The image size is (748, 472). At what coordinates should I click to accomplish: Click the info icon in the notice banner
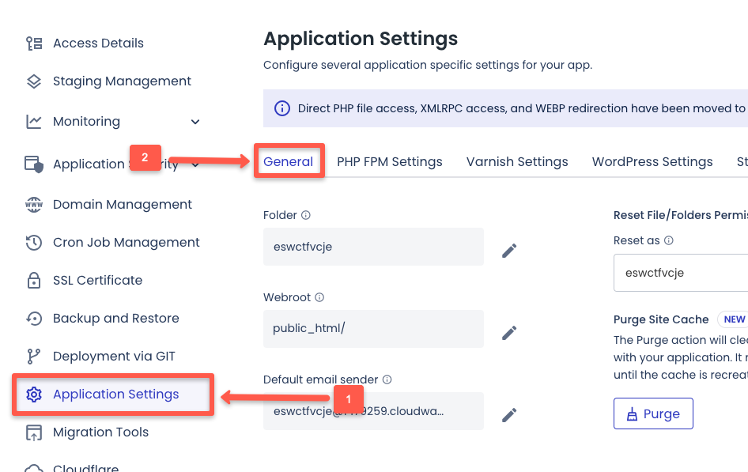point(282,108)
